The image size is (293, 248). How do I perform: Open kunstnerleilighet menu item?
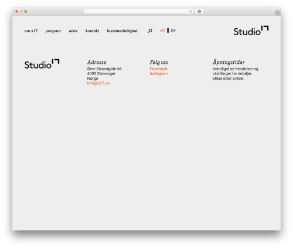pyautogui.click(x=122, y=31)
